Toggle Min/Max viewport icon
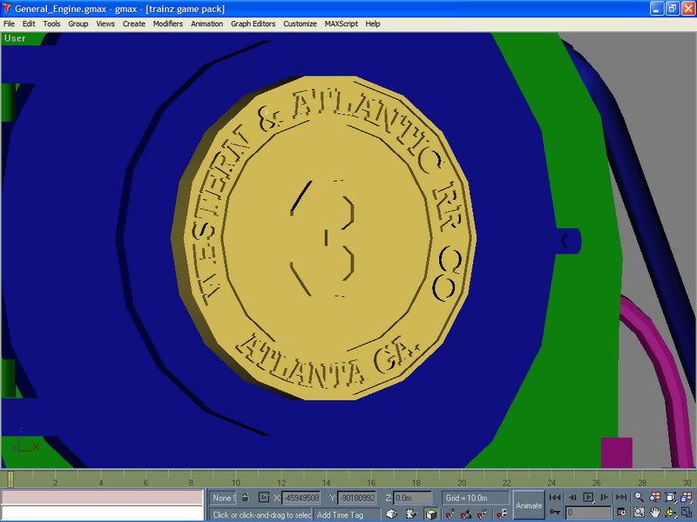This screenshot has width=697, height=522. [x=687, y=512]
